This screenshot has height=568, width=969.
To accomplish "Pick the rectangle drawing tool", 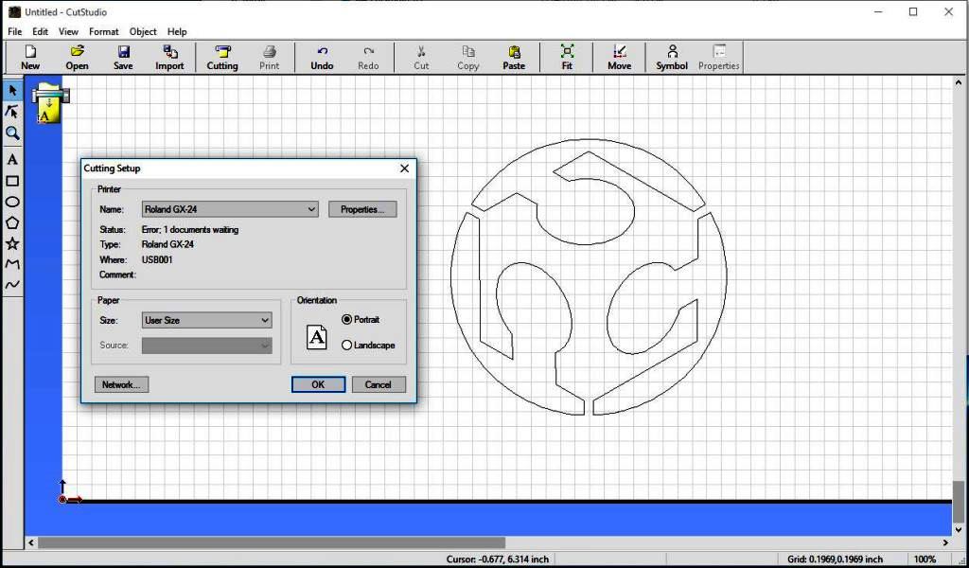I will point(12,181).
